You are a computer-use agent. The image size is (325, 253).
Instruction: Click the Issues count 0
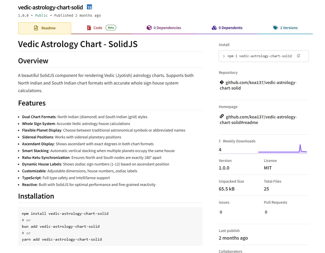(x=221, y=212)
